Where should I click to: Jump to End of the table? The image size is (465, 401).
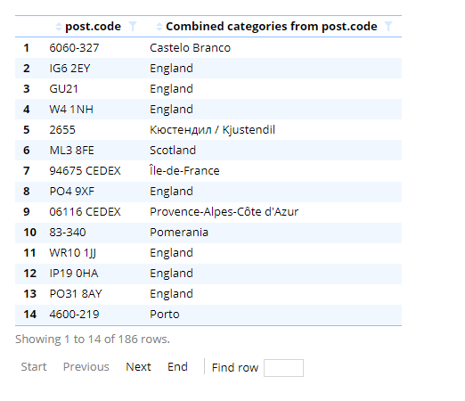(x=177, y=367)
